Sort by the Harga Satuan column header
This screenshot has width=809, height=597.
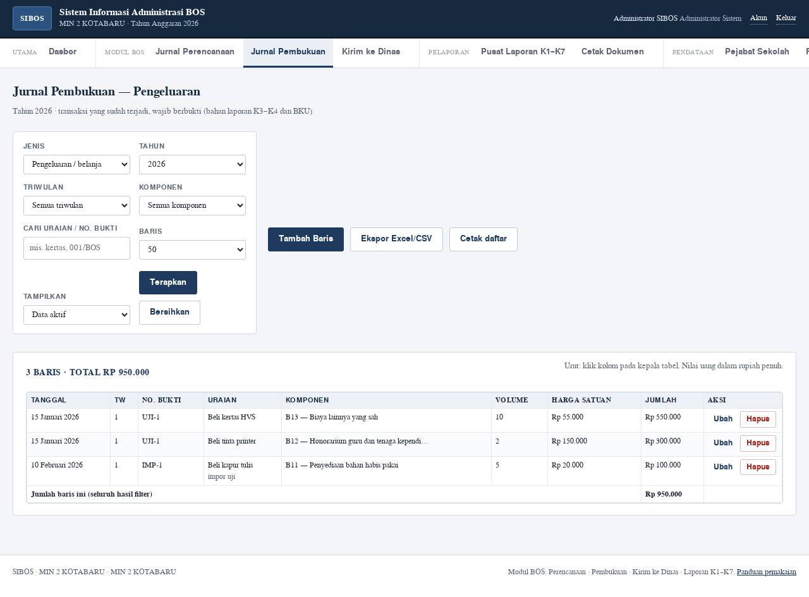pyautogui.click(x=594, y=401)
